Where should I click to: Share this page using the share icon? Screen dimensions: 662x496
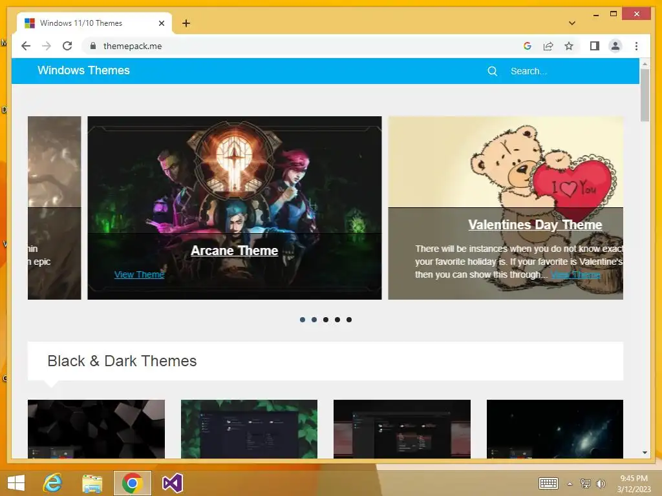coord(548,46)
